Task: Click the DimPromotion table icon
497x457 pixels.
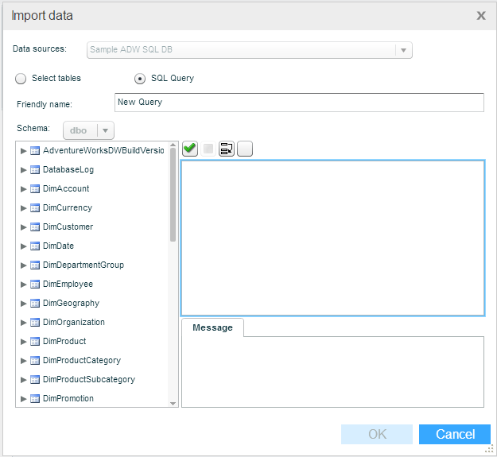Action: pos(35,399)
